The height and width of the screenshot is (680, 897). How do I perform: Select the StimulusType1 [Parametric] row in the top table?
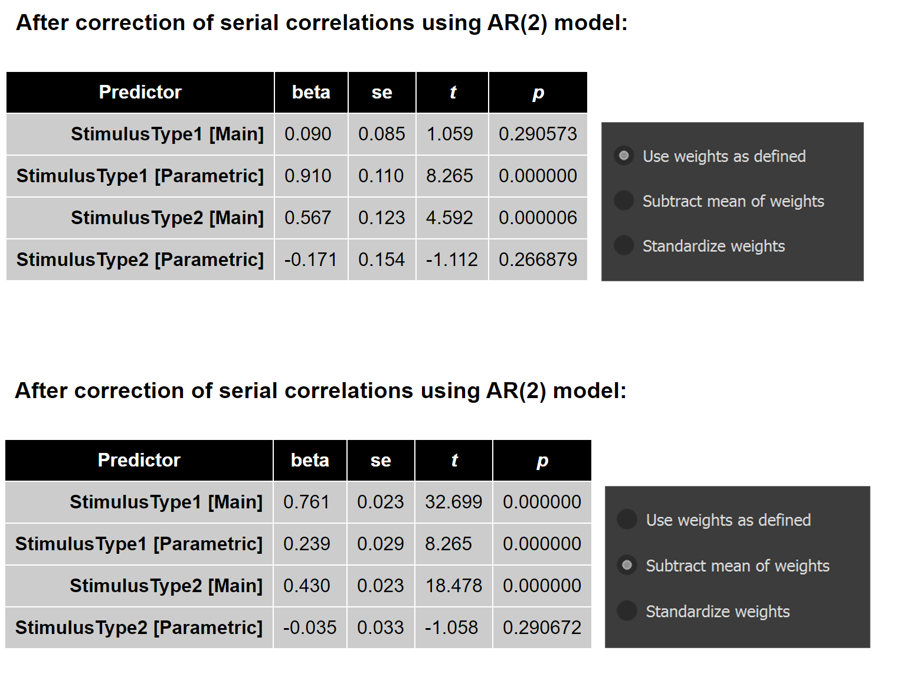139,176
